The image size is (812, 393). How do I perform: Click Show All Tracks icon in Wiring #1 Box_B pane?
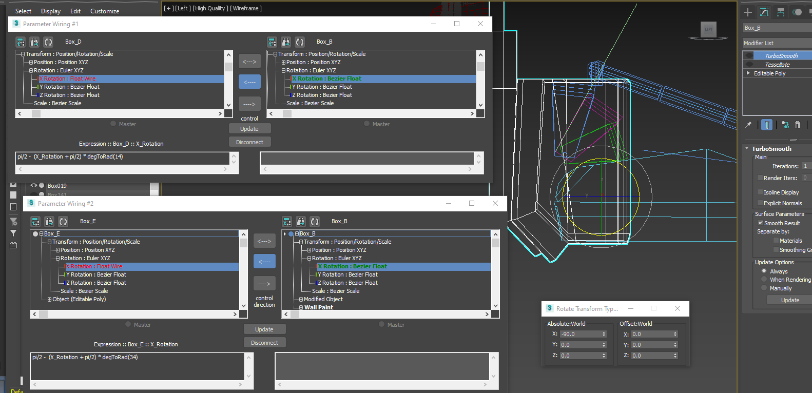pyautogui.click(x=272, y=42)
